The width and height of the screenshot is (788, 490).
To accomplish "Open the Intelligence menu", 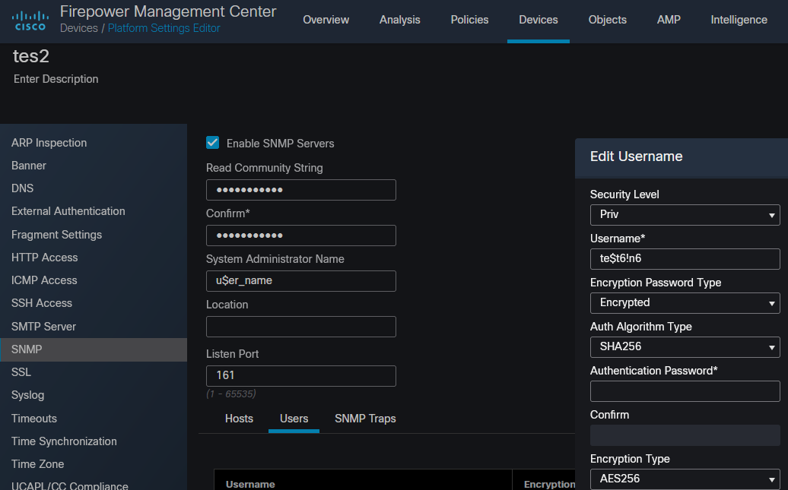I will (x=739, y=20).
